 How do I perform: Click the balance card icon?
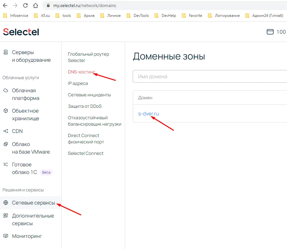270,32
